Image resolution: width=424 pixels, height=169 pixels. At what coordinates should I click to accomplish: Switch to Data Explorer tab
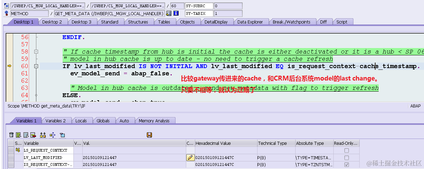pyautogui.click(x=250, y=22)
